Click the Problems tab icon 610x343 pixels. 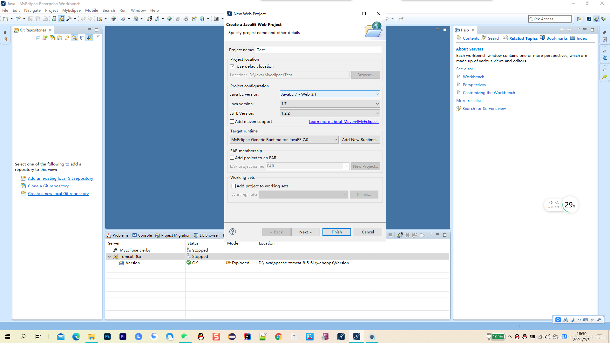click(110, 235)
